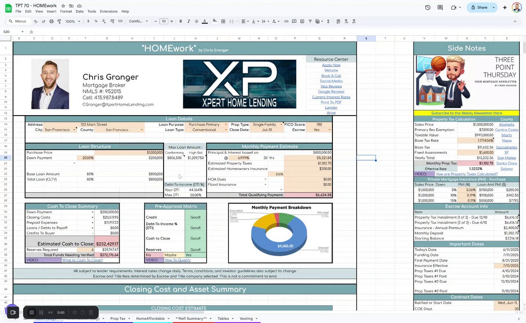Viewport: 526px width, 323px height.
Task: Open the File menu
Action: coord(18,11)
